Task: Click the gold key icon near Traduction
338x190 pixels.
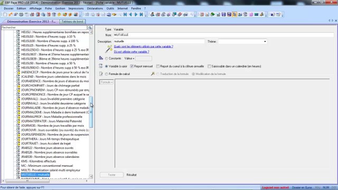Action: [x=153, y=74]
